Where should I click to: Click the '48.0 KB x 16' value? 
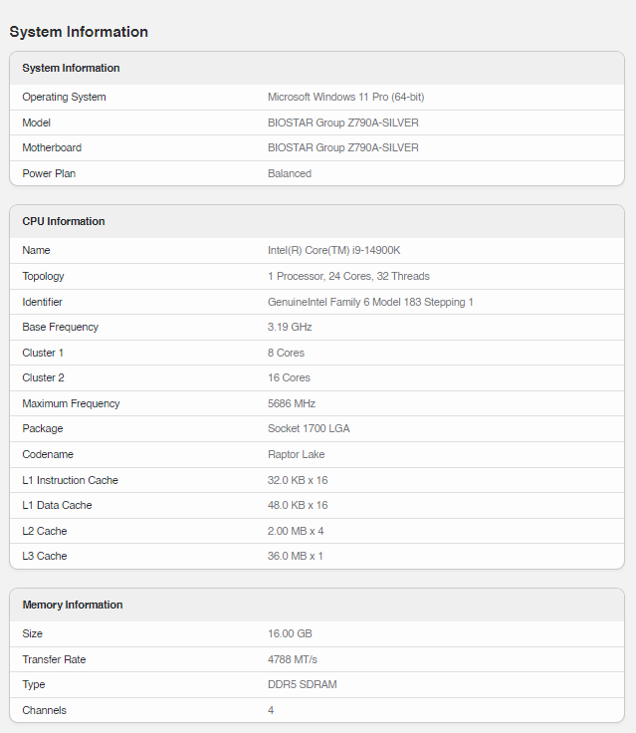click(x=298, y=505)
